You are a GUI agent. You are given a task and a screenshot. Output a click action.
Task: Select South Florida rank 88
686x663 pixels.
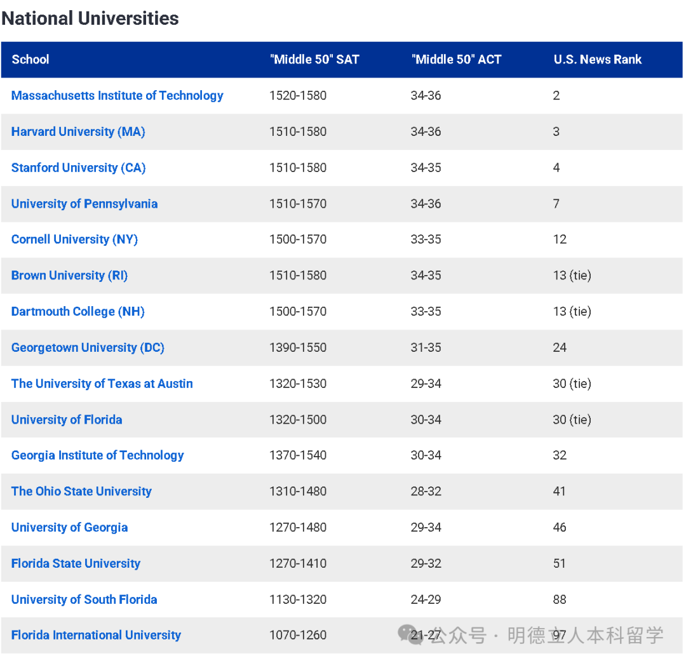[560, 599]
